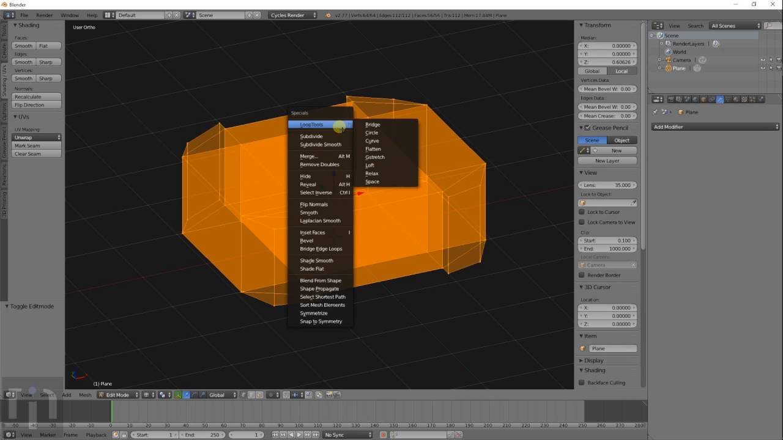This screenshot has height=440, width=783.
Task: Click the Plane mesh icon in outliner
Action: pyautogui.click(x=668, y=68)
